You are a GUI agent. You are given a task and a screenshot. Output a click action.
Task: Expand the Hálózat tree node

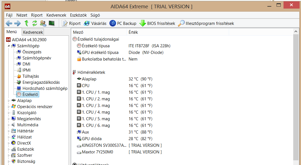click(8, 137)
